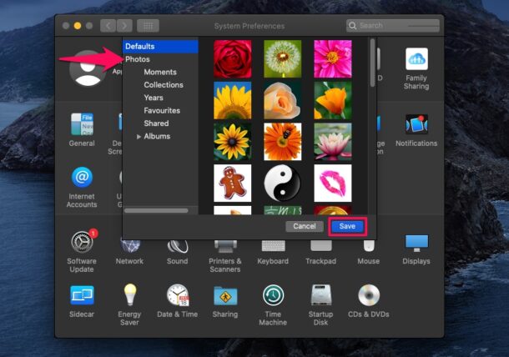Open the General preferences icon
Screen dimensions: 509x357
click(x=82, y=124)
